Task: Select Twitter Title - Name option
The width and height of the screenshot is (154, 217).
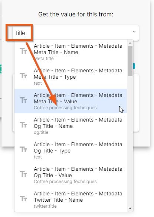Action: (71, 199)
